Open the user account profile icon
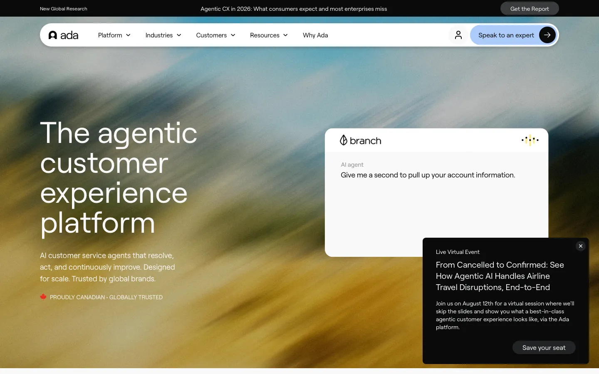The image size is (599, 374). click(458, 35)
